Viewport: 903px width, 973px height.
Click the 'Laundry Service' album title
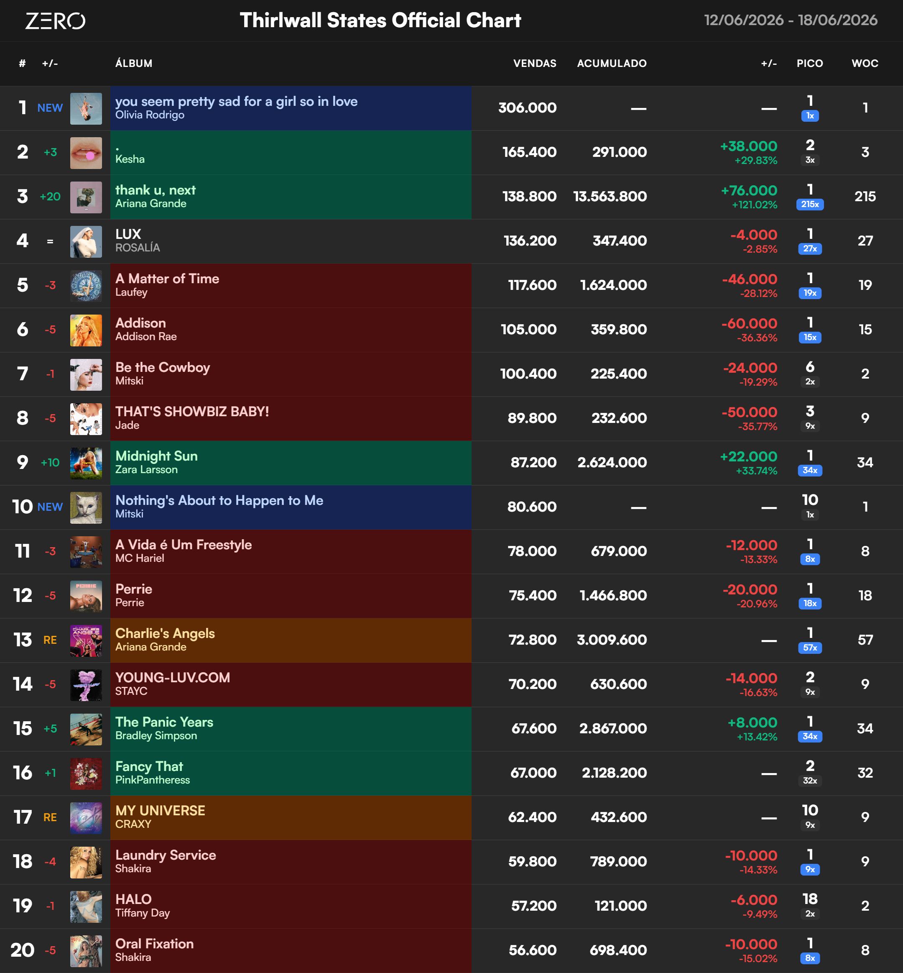click(166, 855)
